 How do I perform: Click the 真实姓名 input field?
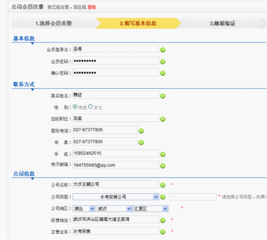[116, 95]
